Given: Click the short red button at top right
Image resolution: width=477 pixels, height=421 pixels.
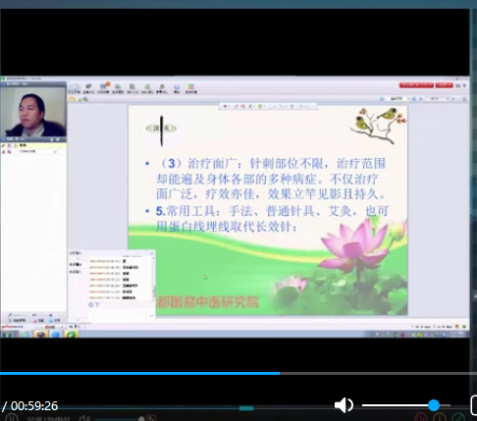Looking at the screenshot, I should pos(444,85).
